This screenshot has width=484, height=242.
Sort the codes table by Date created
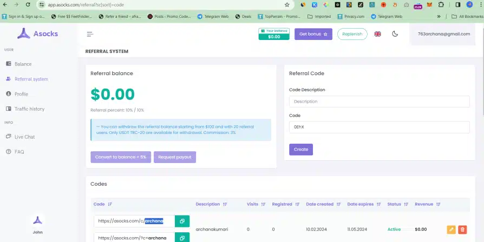(x=324, y=204)
